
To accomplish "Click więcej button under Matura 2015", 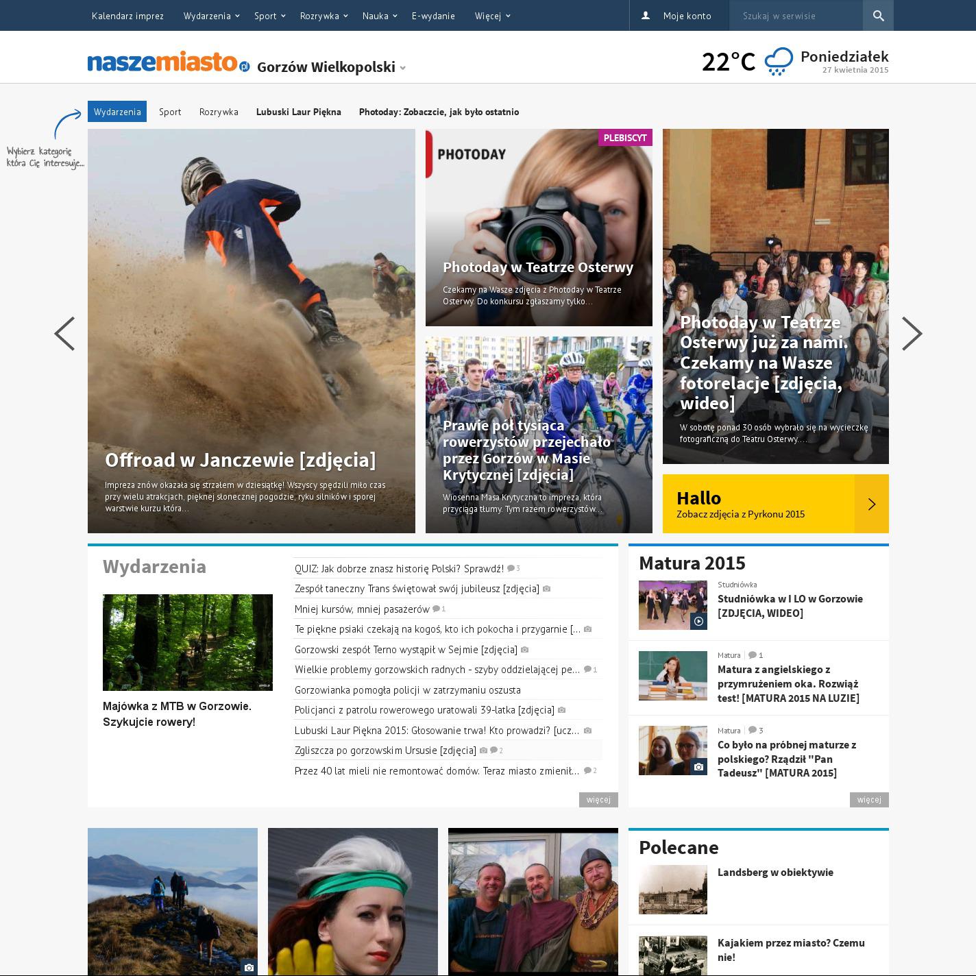I will point(869,800).
